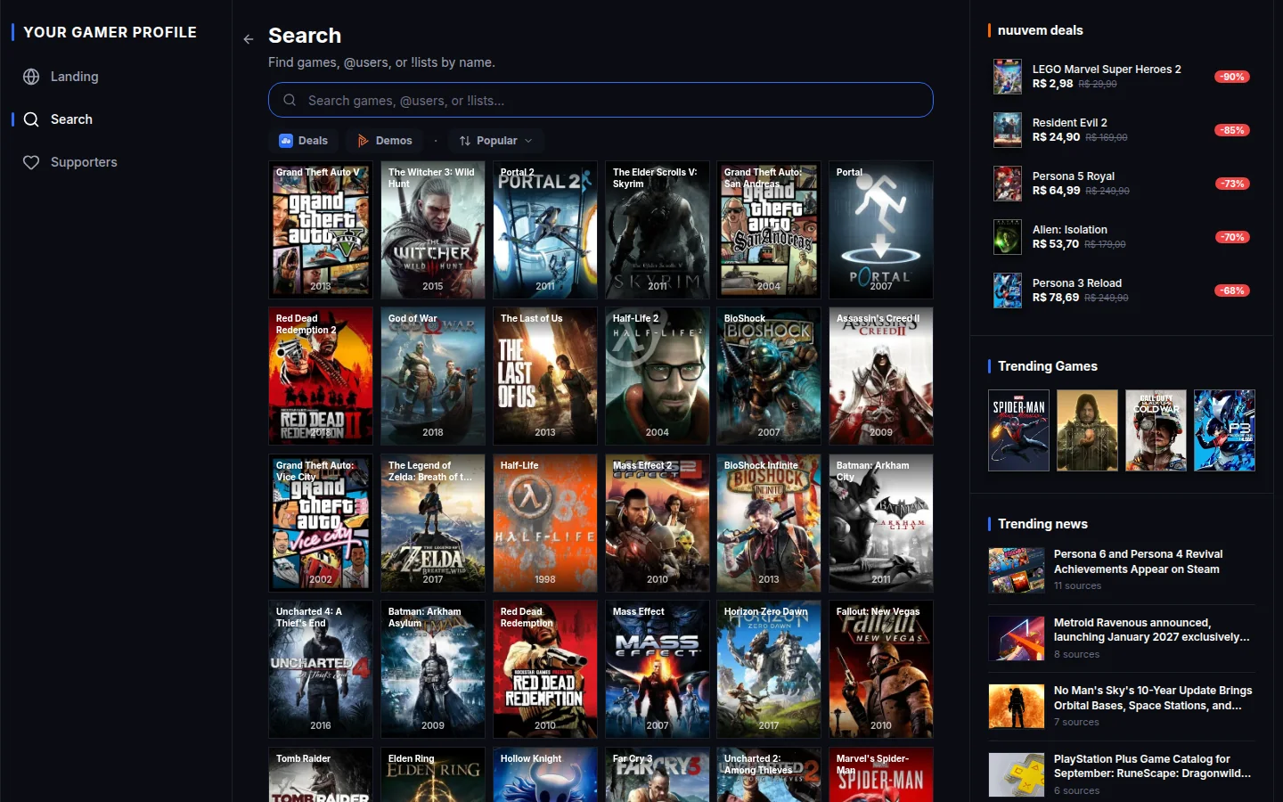Click the sort arrows icon beside Popular
Screen dimensions: 1283x802
[465, 141]
